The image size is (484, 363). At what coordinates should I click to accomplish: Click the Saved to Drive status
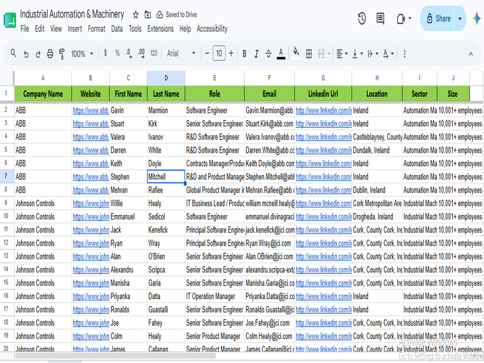click(x=177, y=15)
